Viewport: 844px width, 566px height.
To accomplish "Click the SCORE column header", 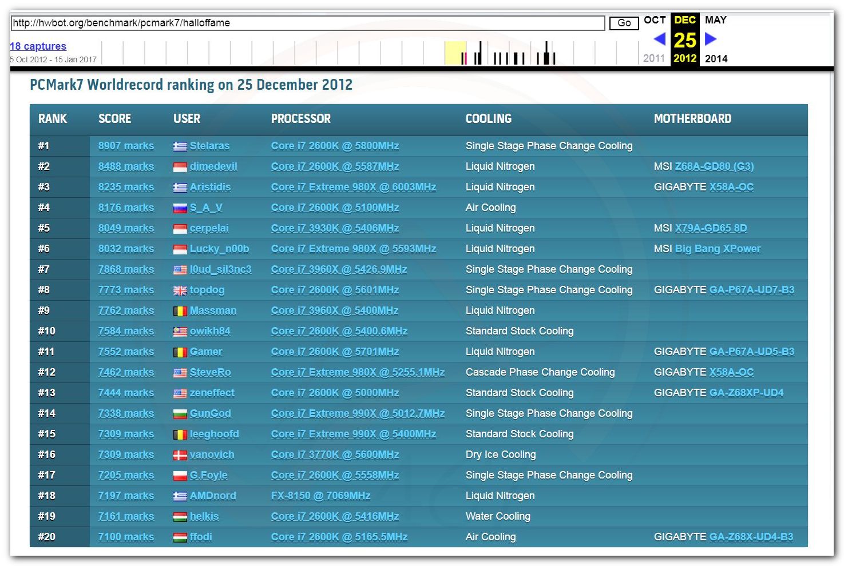I will (x=114, y=119).
